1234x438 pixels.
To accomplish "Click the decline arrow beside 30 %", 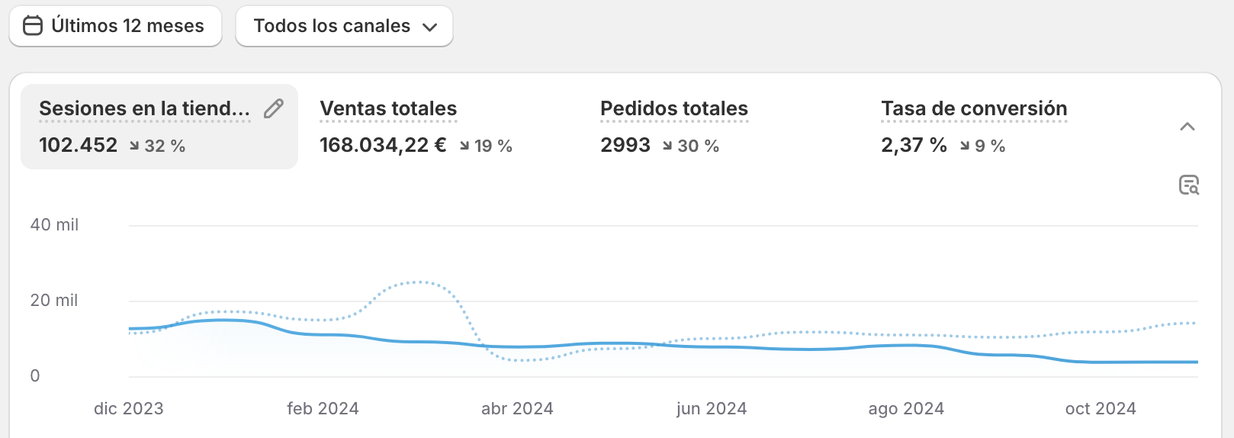I will pyautogui.click(x=667, y=146).
